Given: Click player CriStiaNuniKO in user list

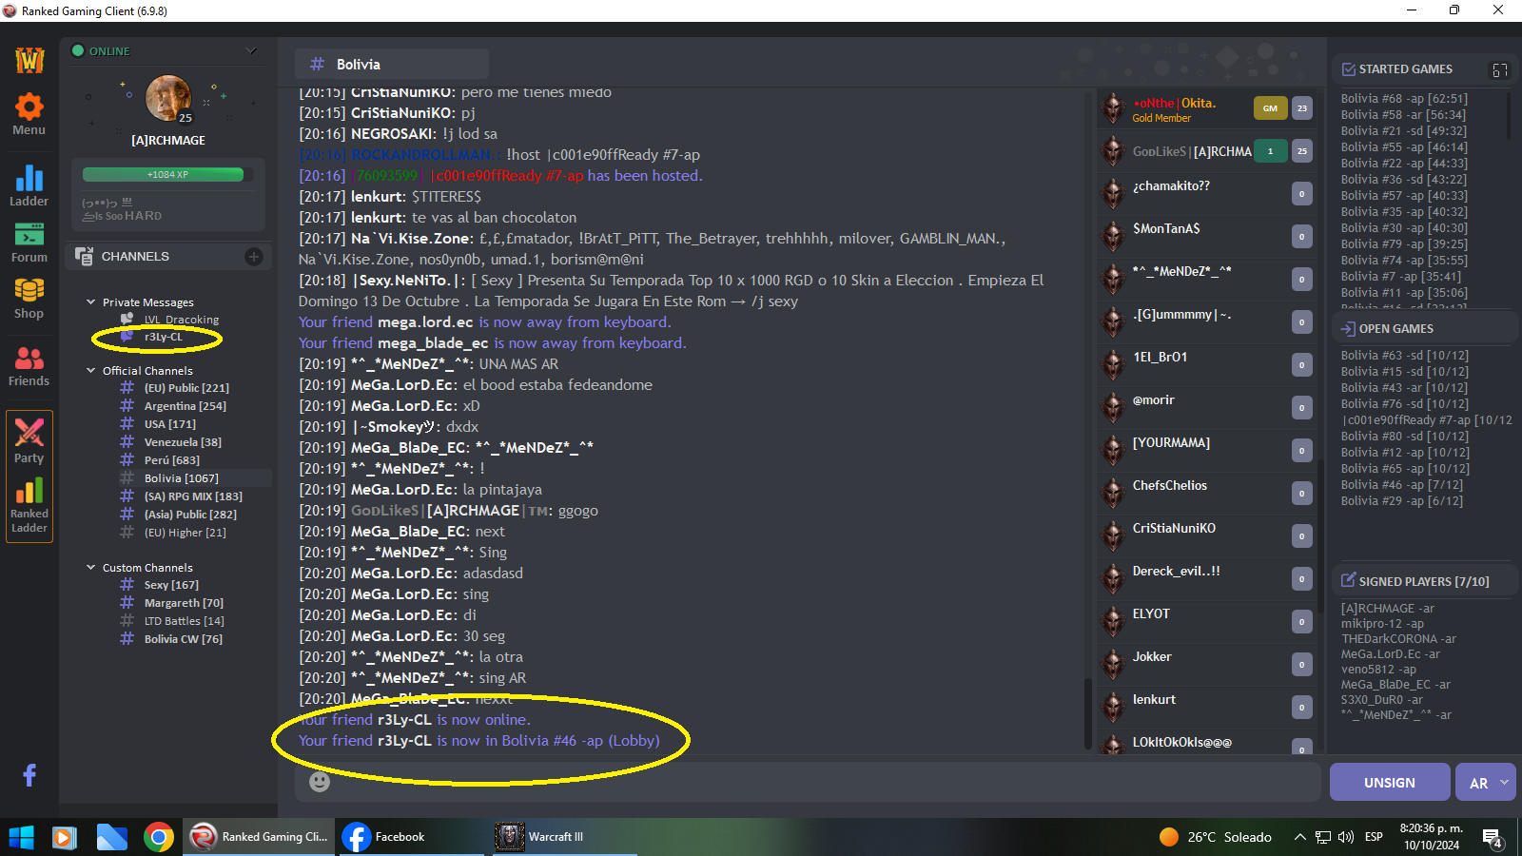Looking at the screenshot, I should click(1174, 529).
